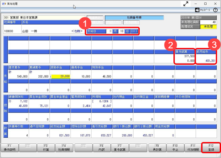Click the 支給日 day field showing 10

coord(122,31)
